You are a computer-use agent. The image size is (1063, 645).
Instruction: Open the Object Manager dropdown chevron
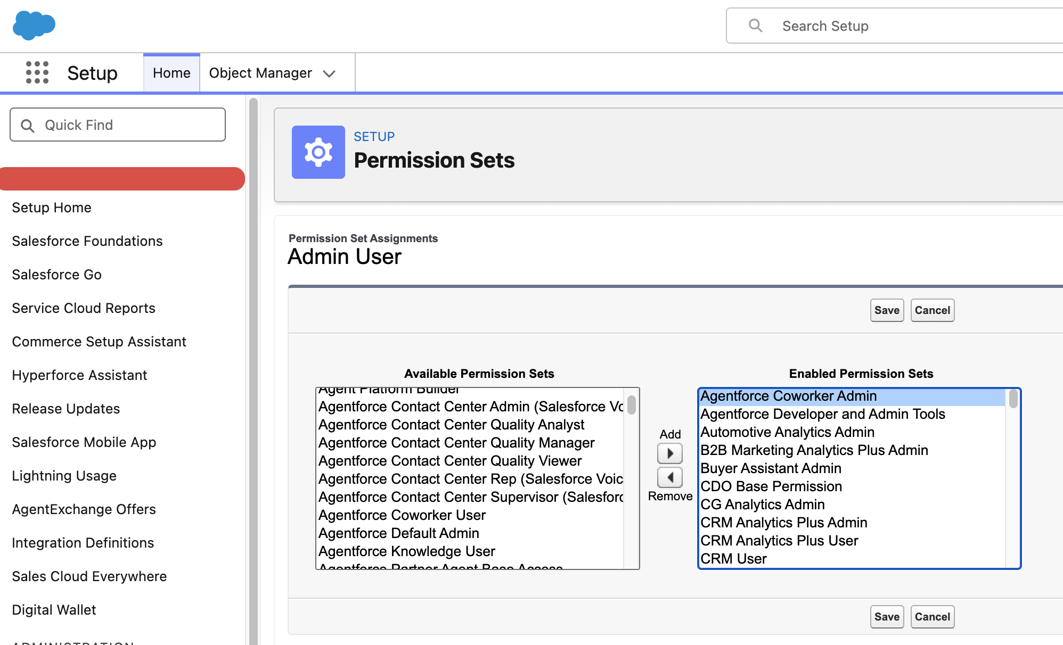click(329, 73)
